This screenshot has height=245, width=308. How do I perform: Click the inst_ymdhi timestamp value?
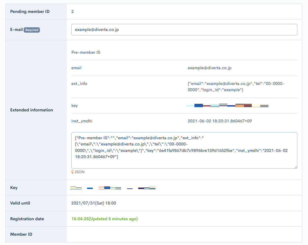click(x=220, y=121)
